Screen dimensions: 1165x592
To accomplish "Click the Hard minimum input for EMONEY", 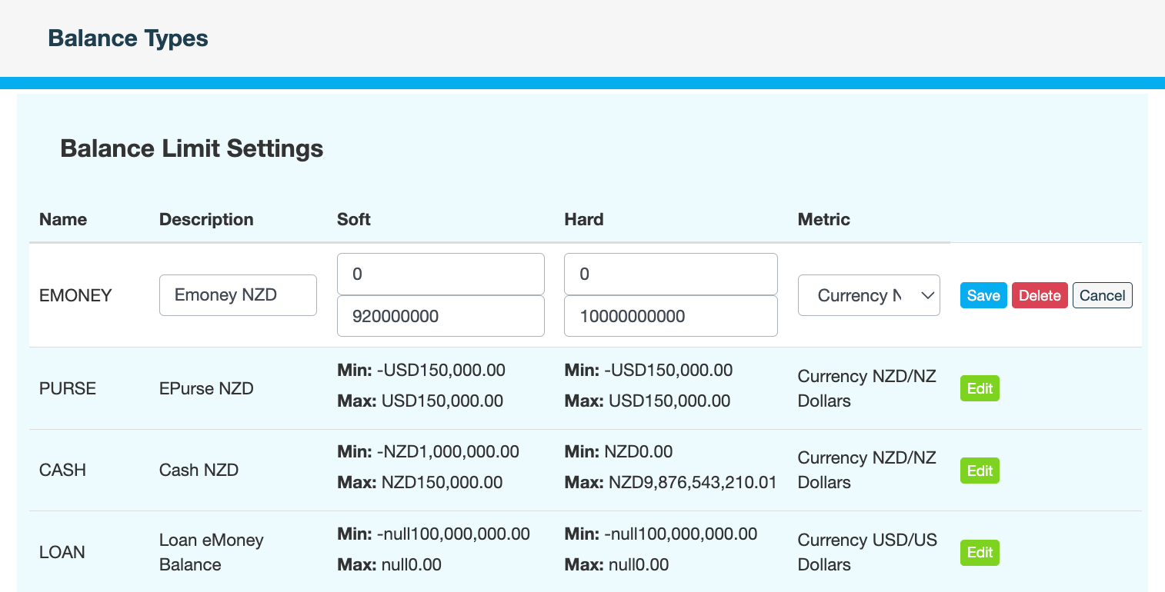I will click(x=670, y=274).
